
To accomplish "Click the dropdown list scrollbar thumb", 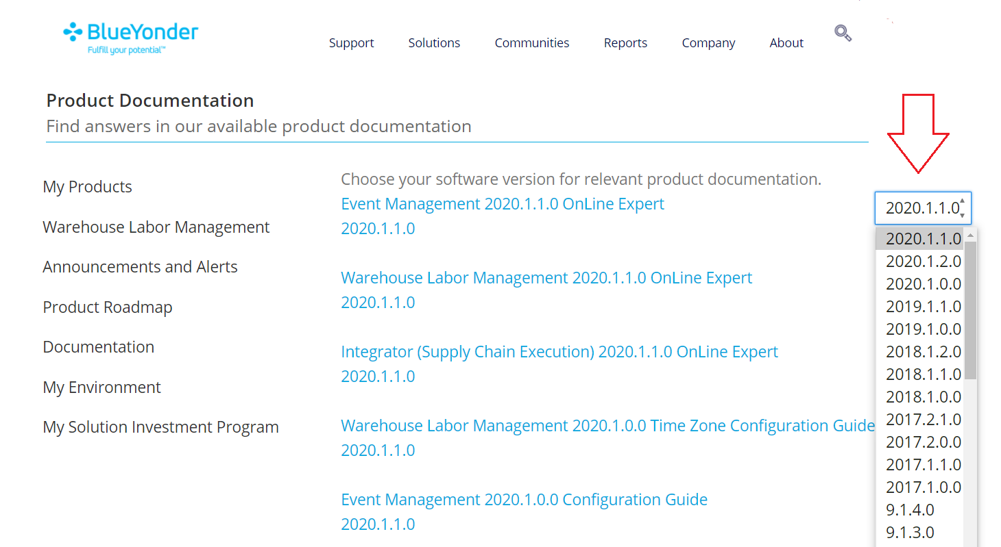I will 970,308.
